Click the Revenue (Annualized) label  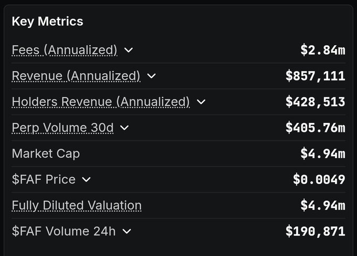coord(76,76)
